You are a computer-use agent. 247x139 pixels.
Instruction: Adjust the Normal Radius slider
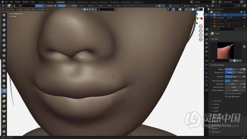pyautogui.click(x=235, y=81)
